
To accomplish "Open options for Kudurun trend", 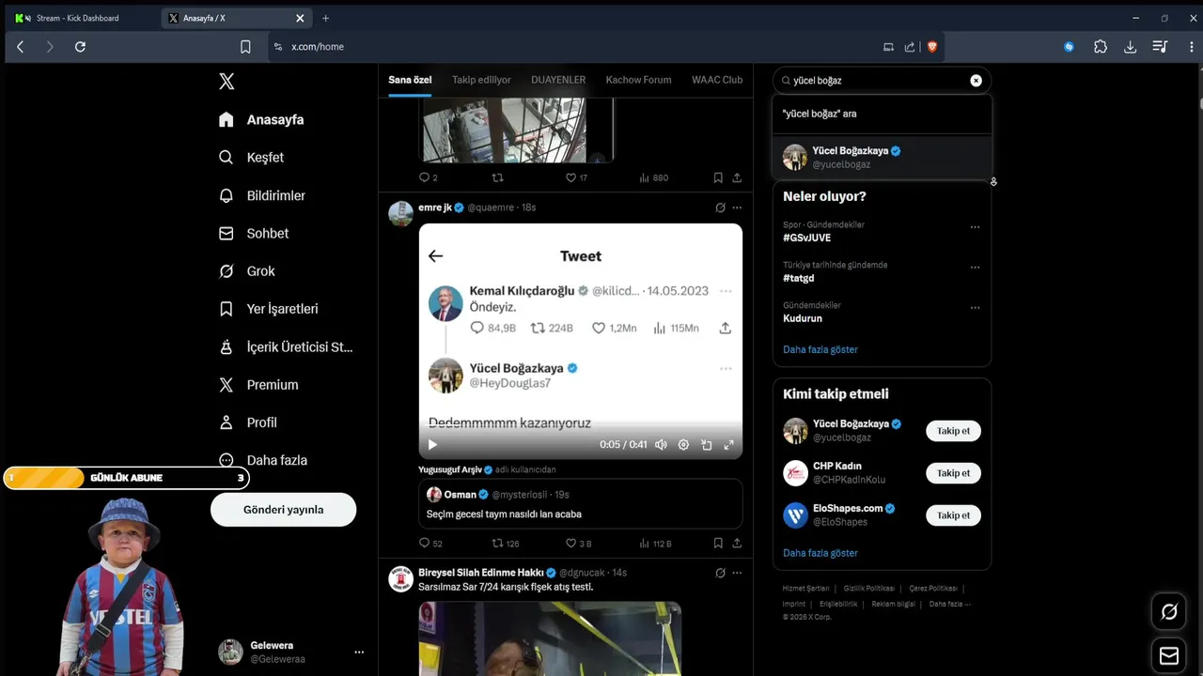I will [x=975, y=308].
